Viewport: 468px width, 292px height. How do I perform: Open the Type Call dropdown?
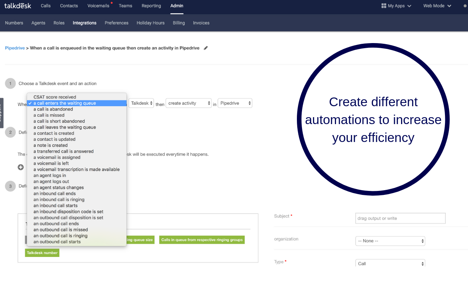click(x=390, y=263)
